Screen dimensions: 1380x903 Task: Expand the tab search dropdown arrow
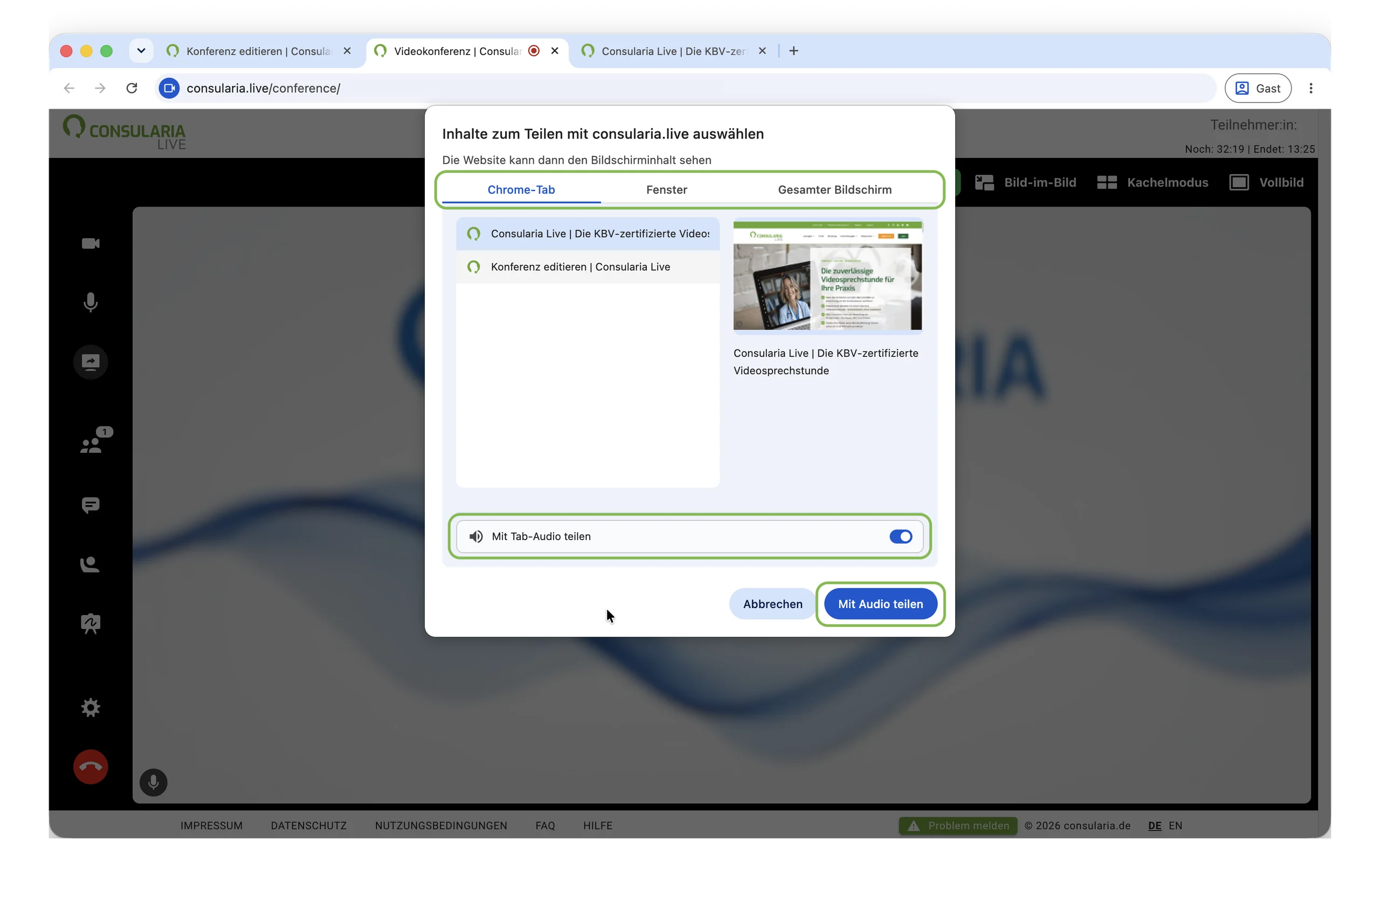(141, 51)
